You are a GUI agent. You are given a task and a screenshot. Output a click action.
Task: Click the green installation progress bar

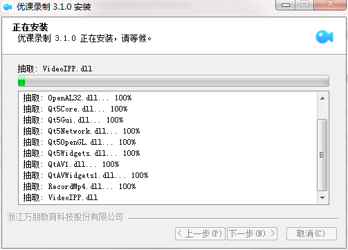174,81
